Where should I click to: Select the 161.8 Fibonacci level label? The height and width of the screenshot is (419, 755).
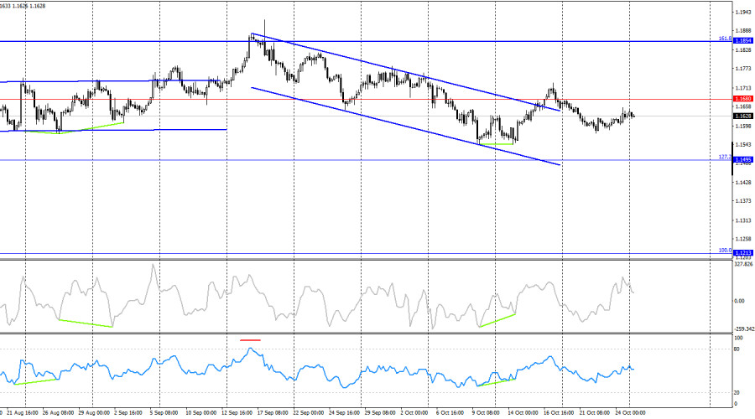pos(725,38)
